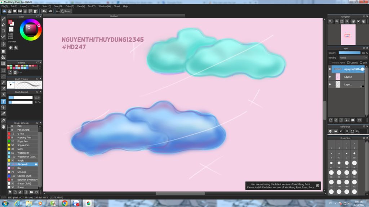Delete palette color with trash icon

pos(15,72)
